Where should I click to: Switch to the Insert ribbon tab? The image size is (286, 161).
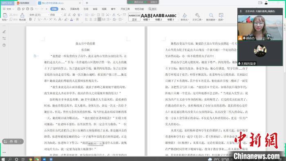click(63, 9)
